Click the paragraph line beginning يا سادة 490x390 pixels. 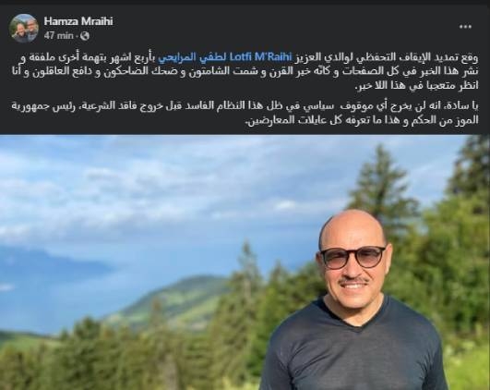pyautogui.click(x=245, y=105)
